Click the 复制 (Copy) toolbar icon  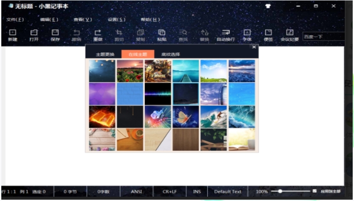point(140,35)
